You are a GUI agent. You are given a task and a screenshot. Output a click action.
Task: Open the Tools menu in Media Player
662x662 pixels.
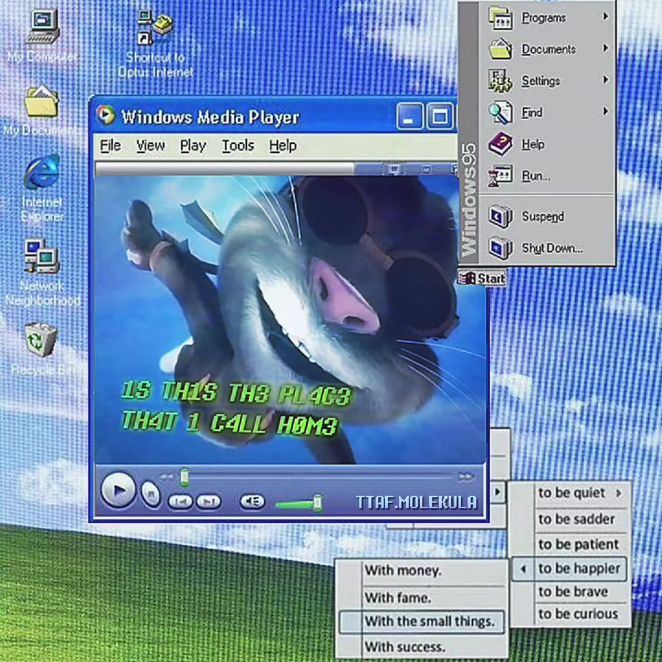tap(238, 146)
